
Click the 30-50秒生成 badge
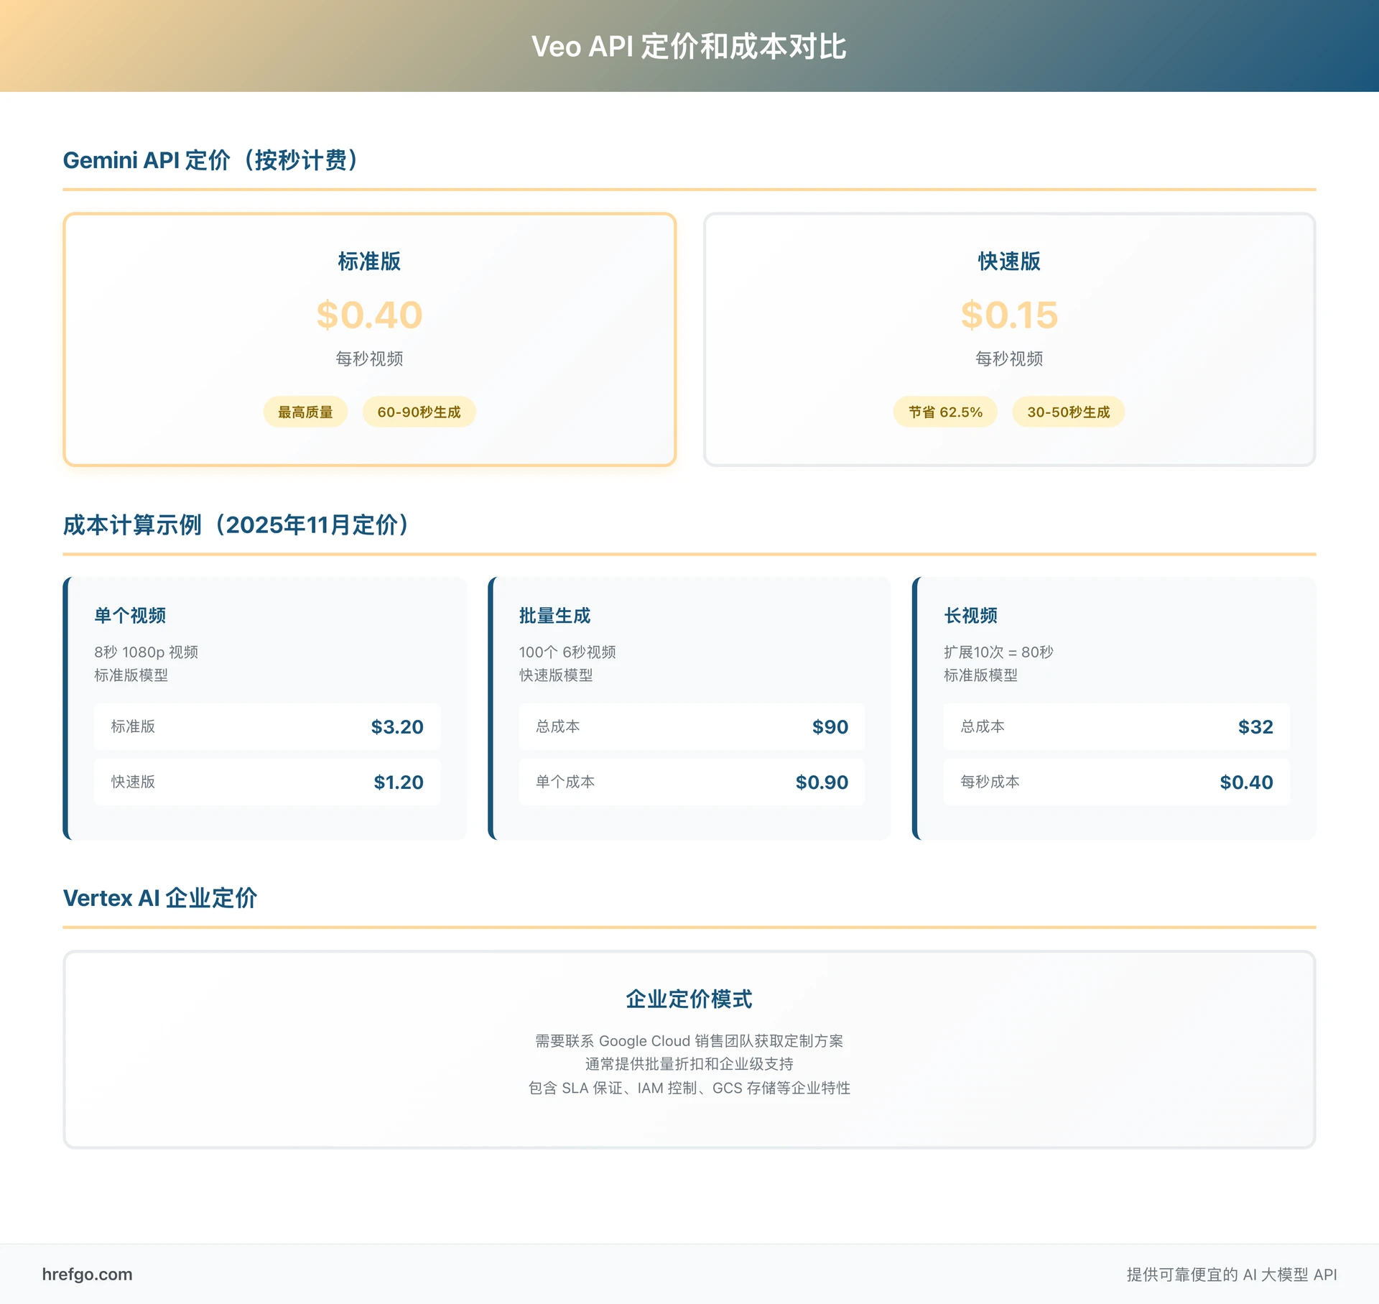1068,411
